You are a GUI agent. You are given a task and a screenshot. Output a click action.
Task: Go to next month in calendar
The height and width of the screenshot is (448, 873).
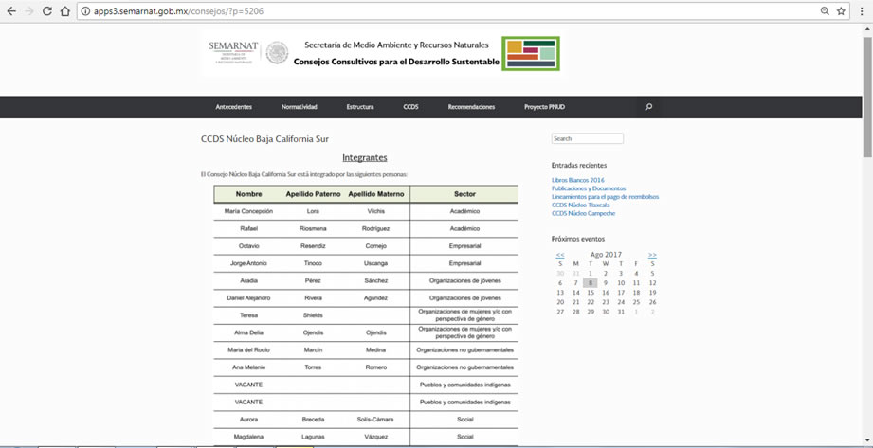pyautogui.click(x=652, y=255)
